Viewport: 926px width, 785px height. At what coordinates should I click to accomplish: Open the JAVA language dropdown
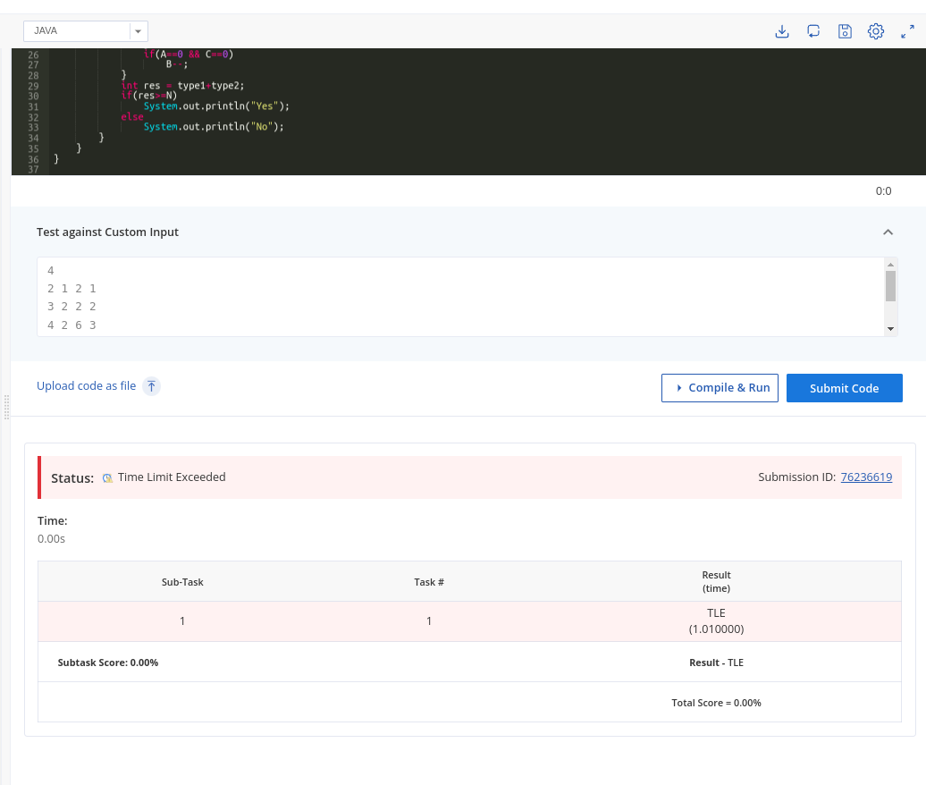click(x=86, y=30)
